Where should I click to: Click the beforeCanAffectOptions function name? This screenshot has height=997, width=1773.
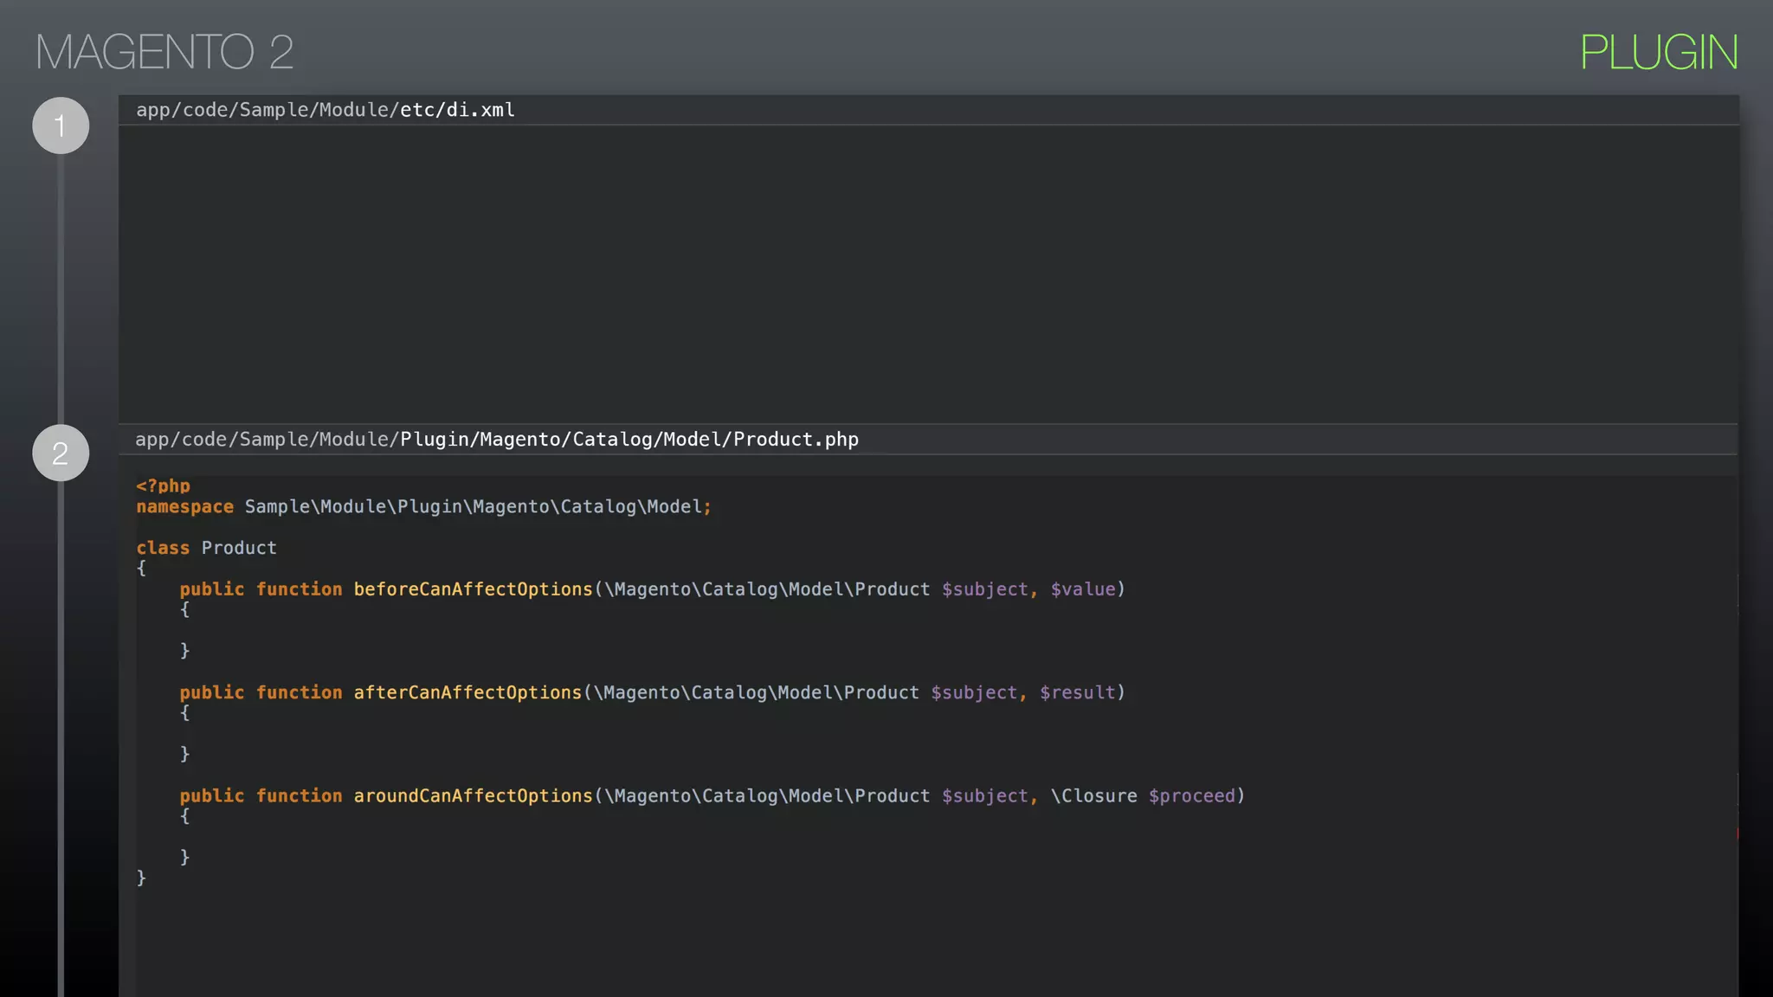click(x=473, y=589)
